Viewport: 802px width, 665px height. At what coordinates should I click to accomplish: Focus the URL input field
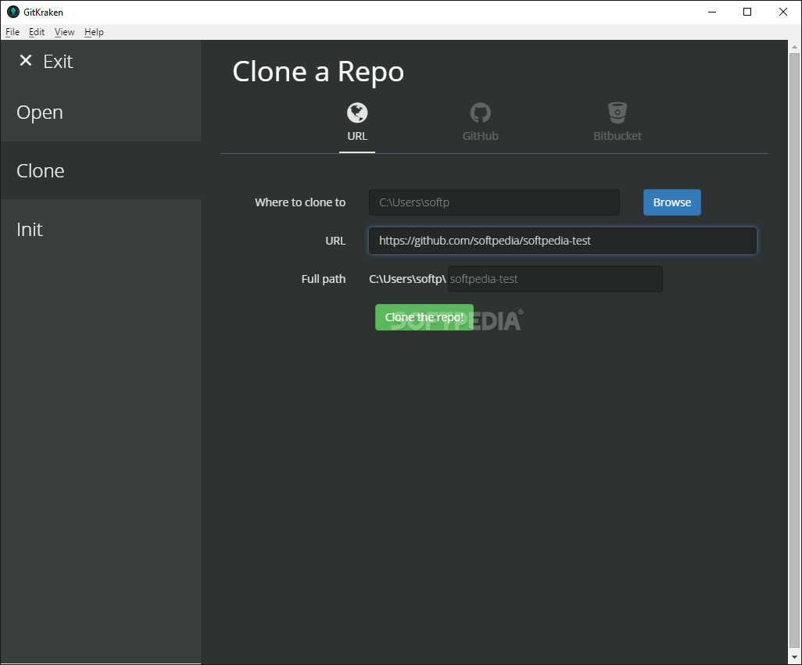[562, 241]
